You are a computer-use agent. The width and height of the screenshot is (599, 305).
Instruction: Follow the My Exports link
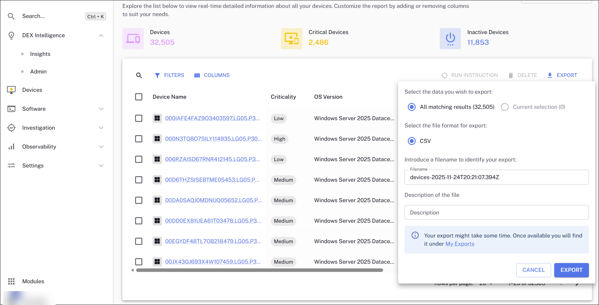[460, 244]
